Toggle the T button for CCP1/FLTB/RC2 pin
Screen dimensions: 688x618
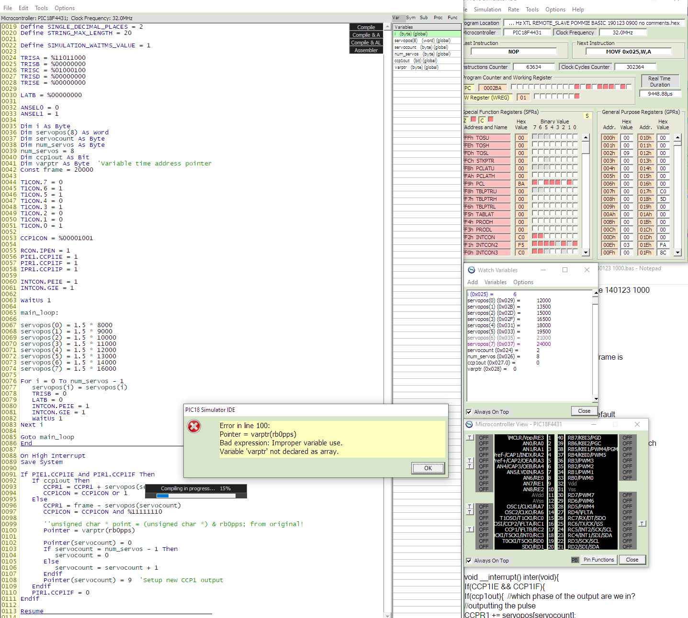[470, 530]
